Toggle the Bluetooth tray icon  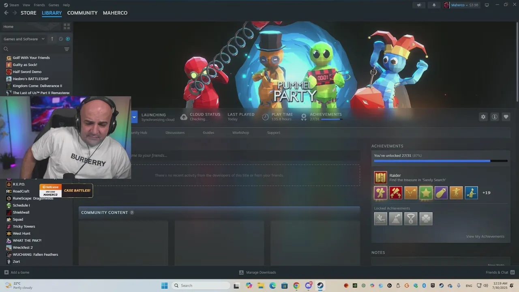point(424,286)
